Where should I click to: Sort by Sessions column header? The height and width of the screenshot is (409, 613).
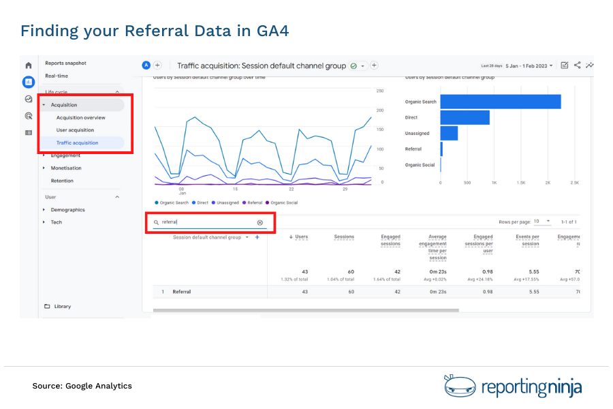344,237
